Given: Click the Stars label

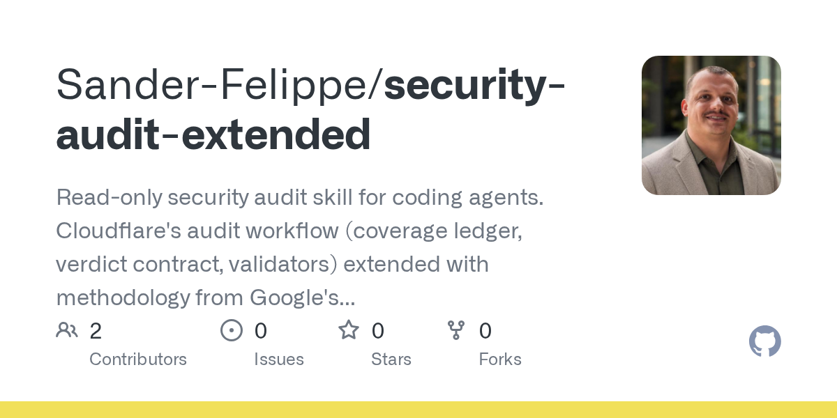Looking at the screenshot, I should [x=391, y=359].
